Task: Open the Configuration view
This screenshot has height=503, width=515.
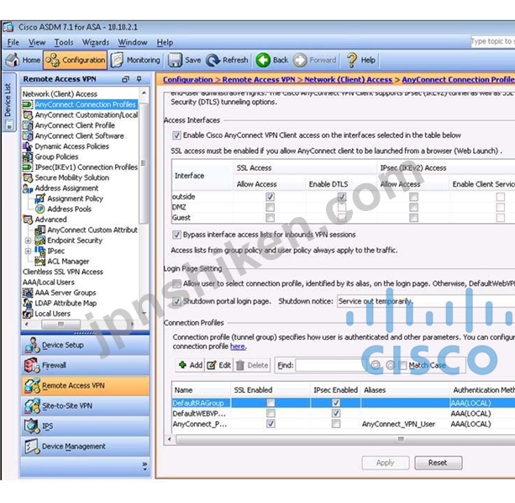Action: pos(76,61)
